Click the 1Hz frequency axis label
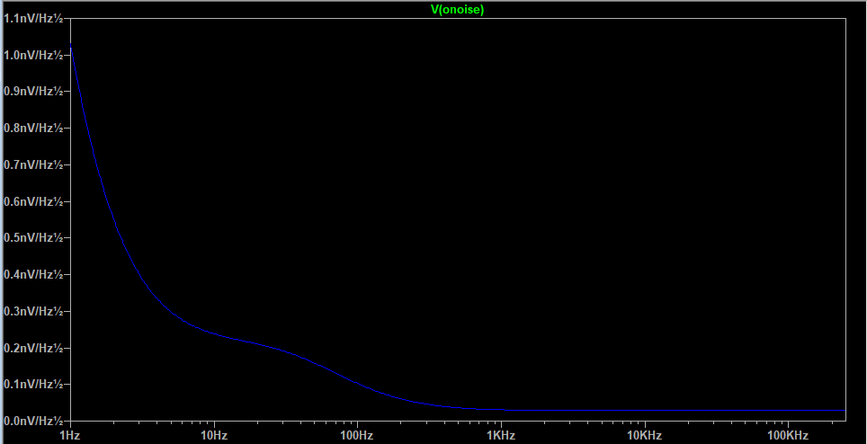 pos(69,435)
